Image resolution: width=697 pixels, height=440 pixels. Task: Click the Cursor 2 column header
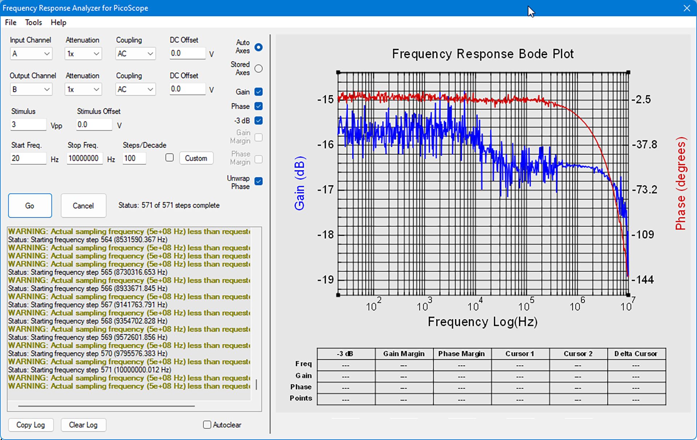click(578, 354)
